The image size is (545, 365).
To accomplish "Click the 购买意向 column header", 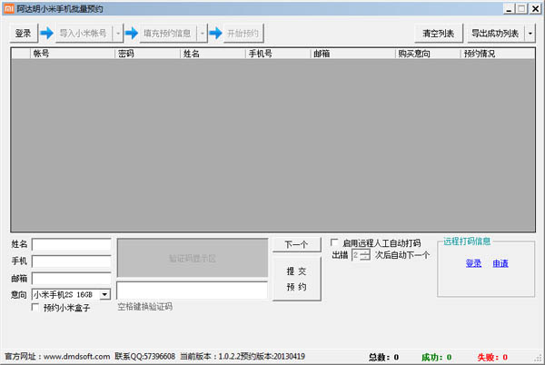I will click(428, 54).
